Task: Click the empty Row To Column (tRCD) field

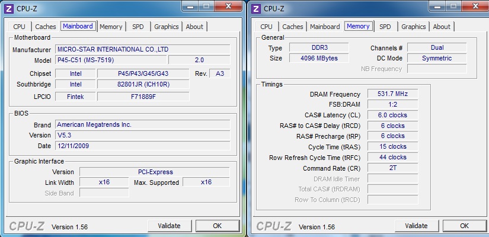Action: coord(392,200)
